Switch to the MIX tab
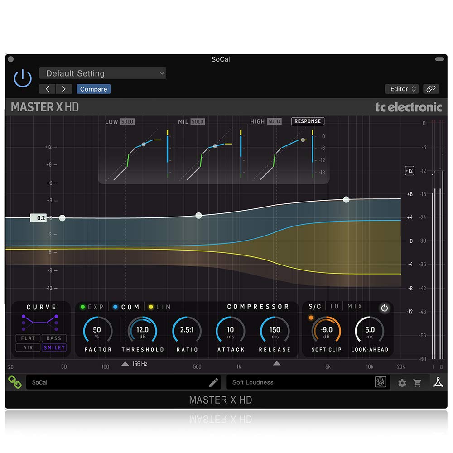The image size is (453, 453). [x=355, y=307]
